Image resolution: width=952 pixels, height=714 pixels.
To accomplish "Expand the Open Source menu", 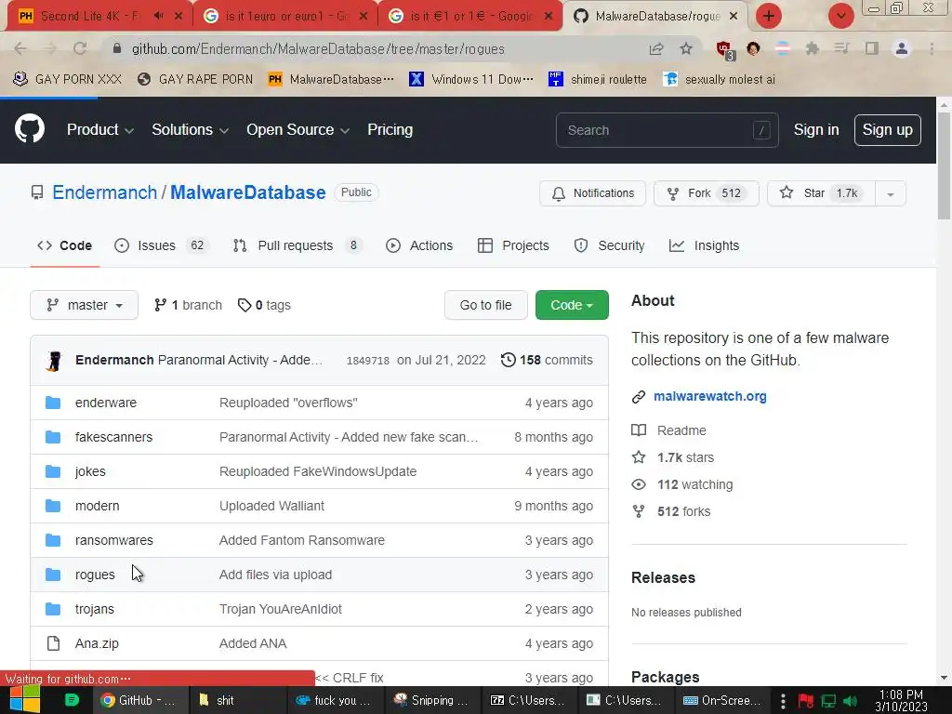I will point(297,129).
